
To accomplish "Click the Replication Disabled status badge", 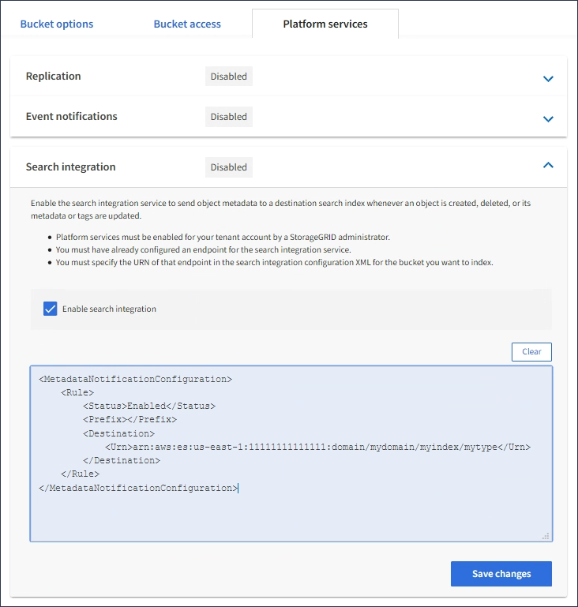I will [229, 77].
